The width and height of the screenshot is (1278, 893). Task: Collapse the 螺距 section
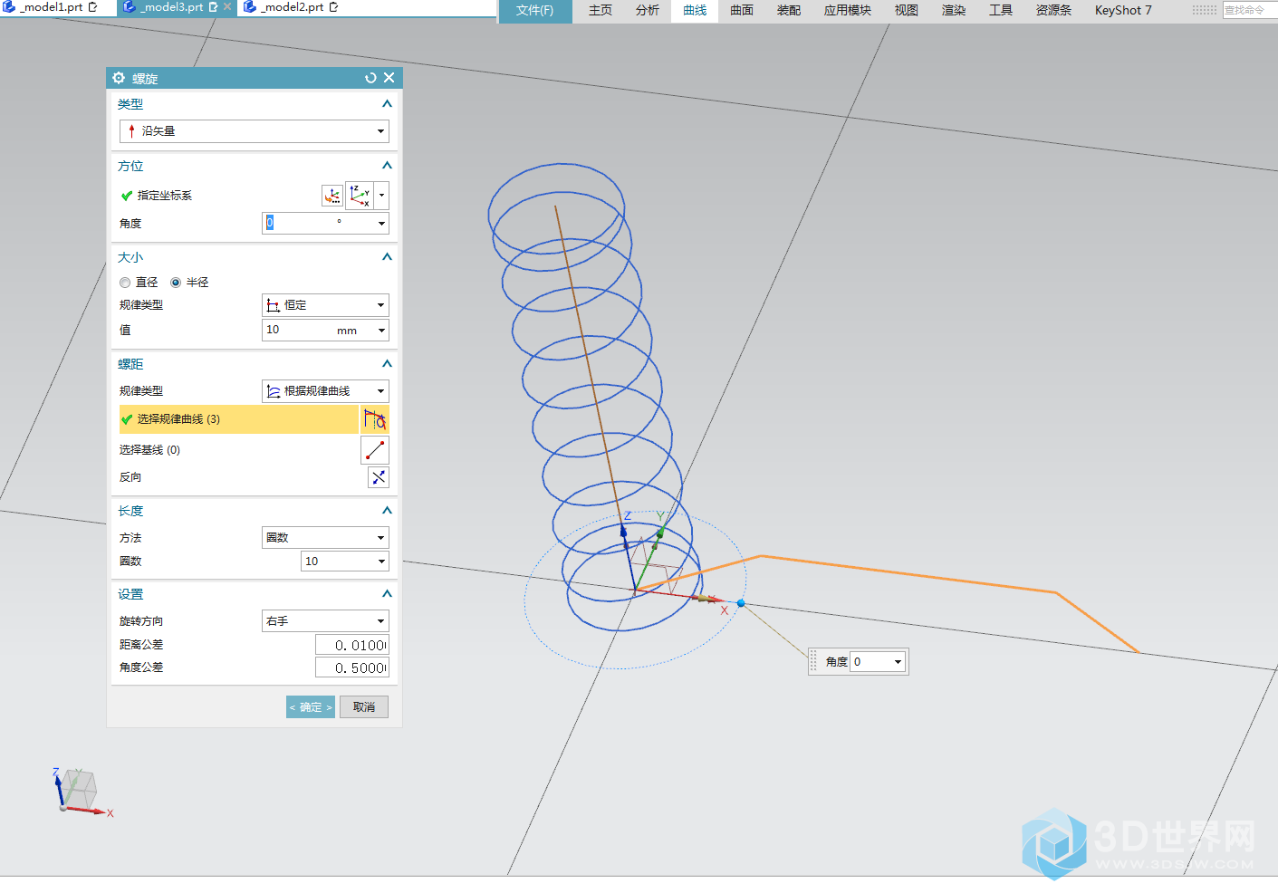[x=387, y=364]
